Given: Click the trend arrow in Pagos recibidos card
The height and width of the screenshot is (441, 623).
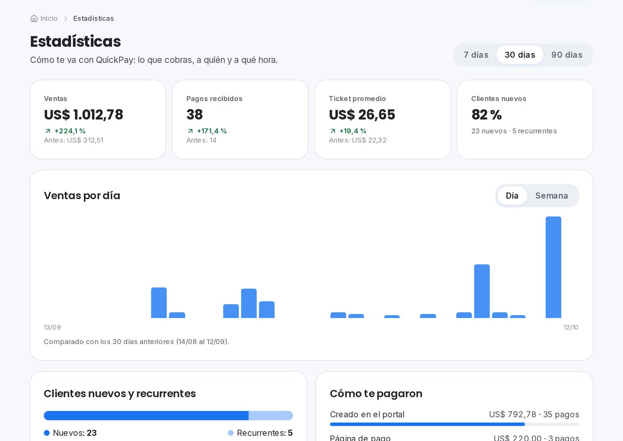Looking at the screenshot, I should pyautogui.click(x=190, y=131).
